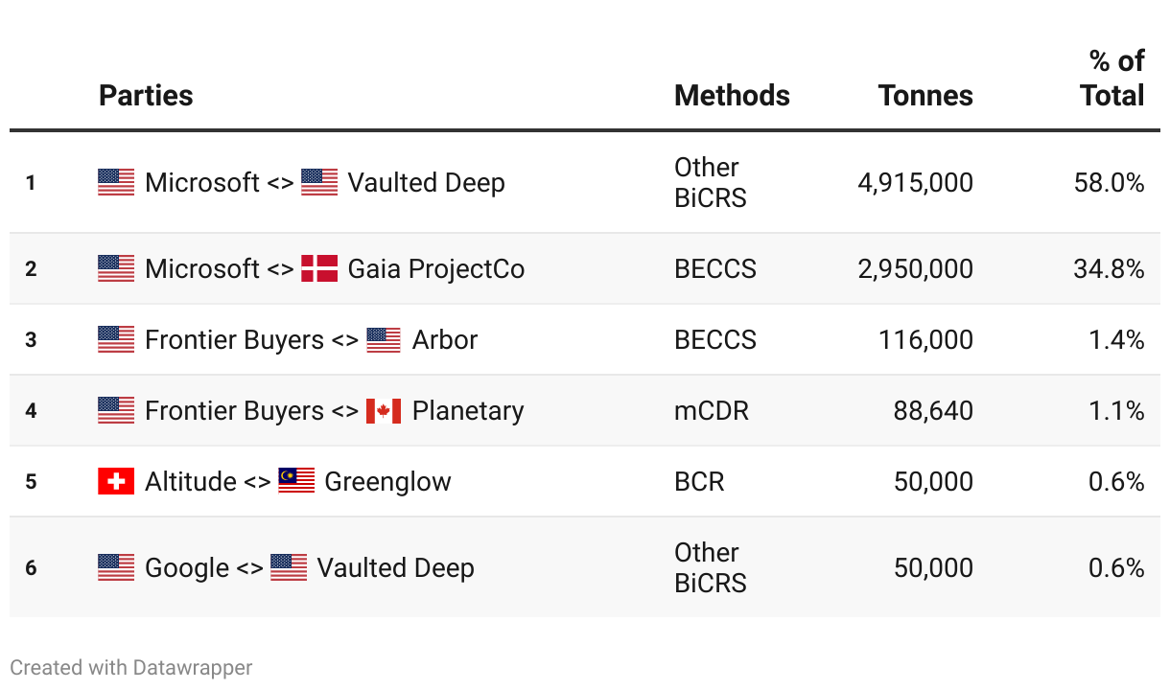Click the Swiss flag next to Altitude
This screenshot has height=690, width=1170.
pos(116,481)
